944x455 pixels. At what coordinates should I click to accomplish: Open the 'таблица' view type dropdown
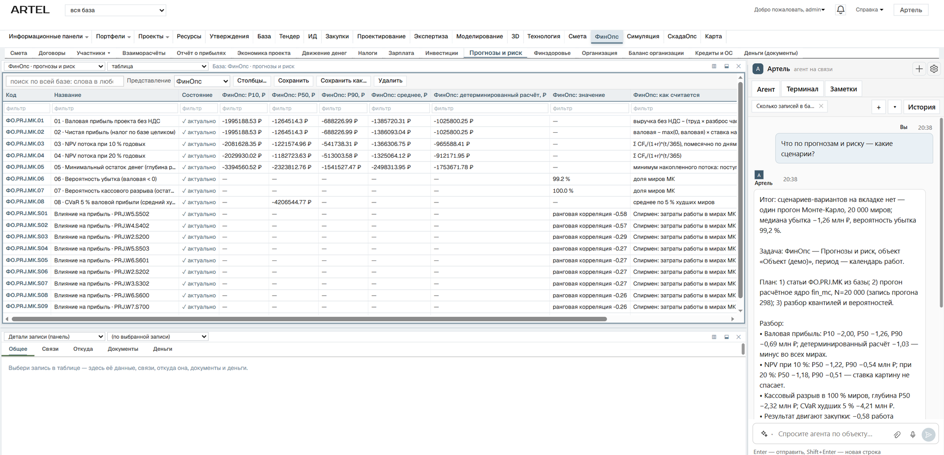coord(158,66)
